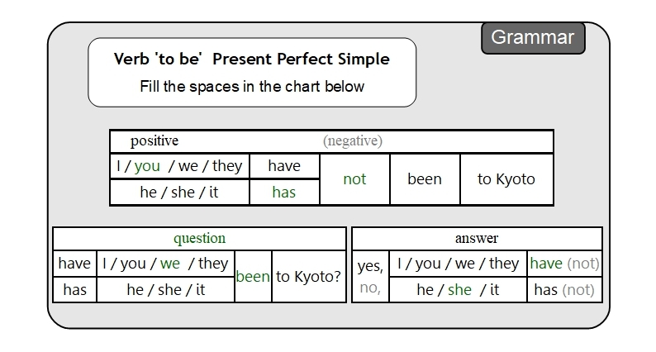Click the green 'we' blank in question table
Image resolution: width=656 pixels, height=352 pixels.
[170, 264]
